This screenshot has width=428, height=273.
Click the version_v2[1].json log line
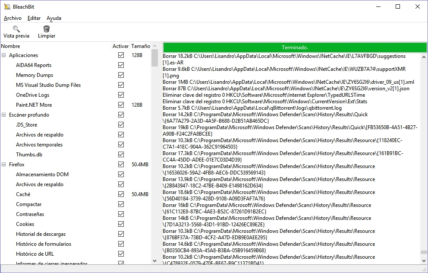286,89
